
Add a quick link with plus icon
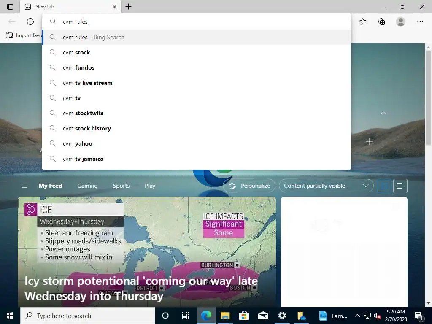click(369, 142)
